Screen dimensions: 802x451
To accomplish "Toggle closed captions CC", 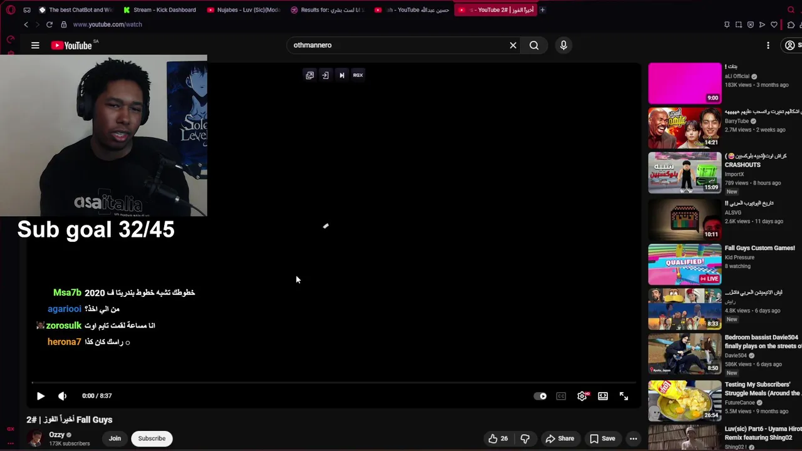I will 561,396.
